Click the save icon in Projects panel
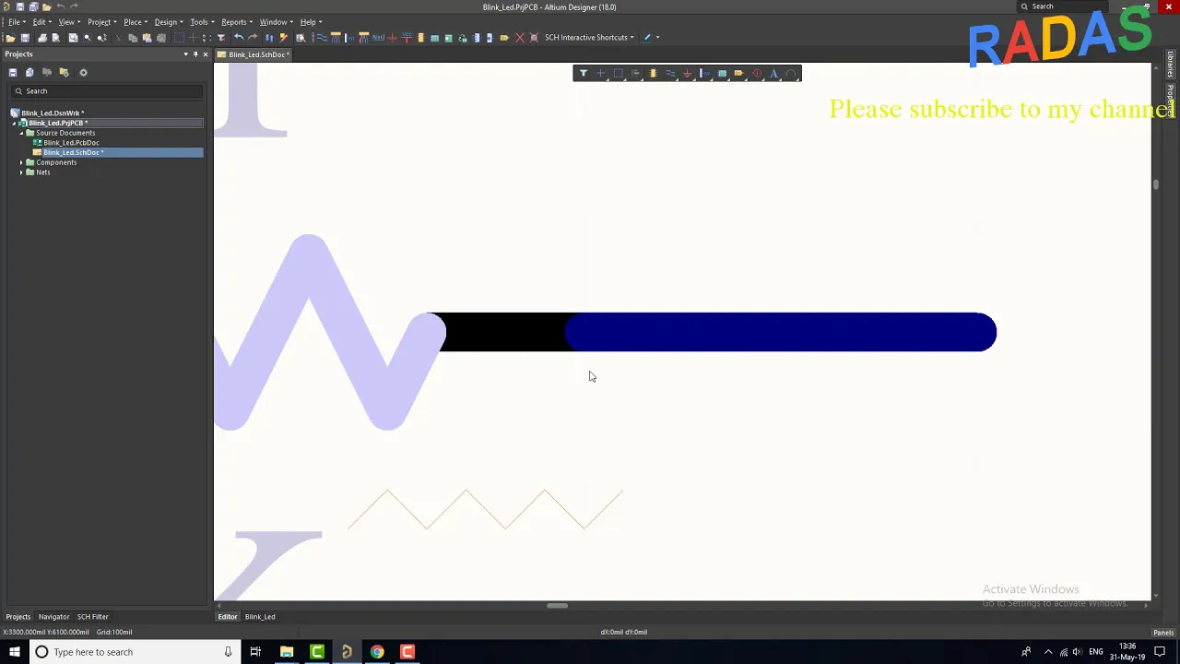Viewport: 1180px width, 664px height. 13,72
